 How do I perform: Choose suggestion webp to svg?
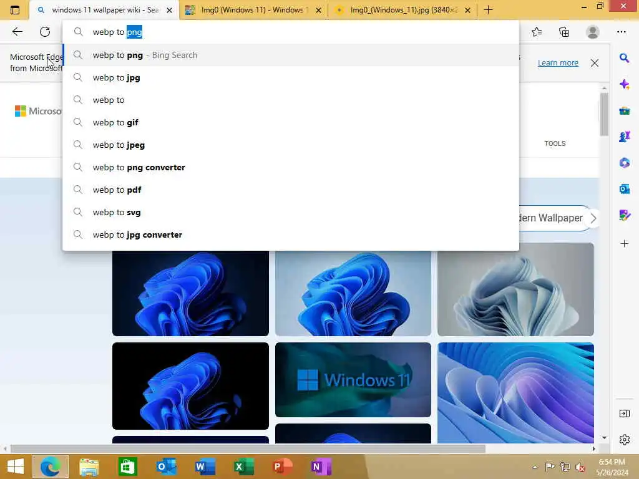(x=291, y=212)
